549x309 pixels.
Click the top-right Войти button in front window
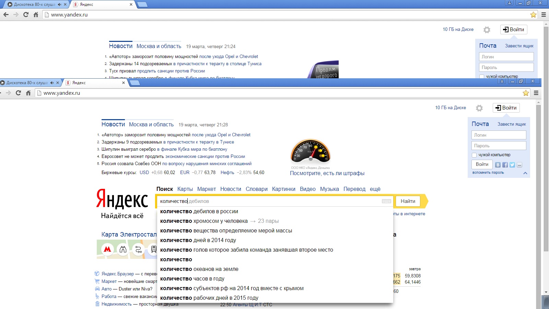click(x=506, y=108)
